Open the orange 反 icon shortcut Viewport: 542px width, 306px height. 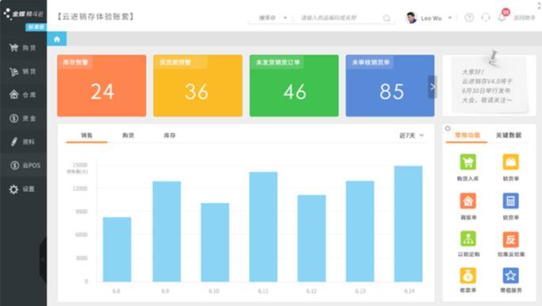pyautogui.click(x=510, y=239)
